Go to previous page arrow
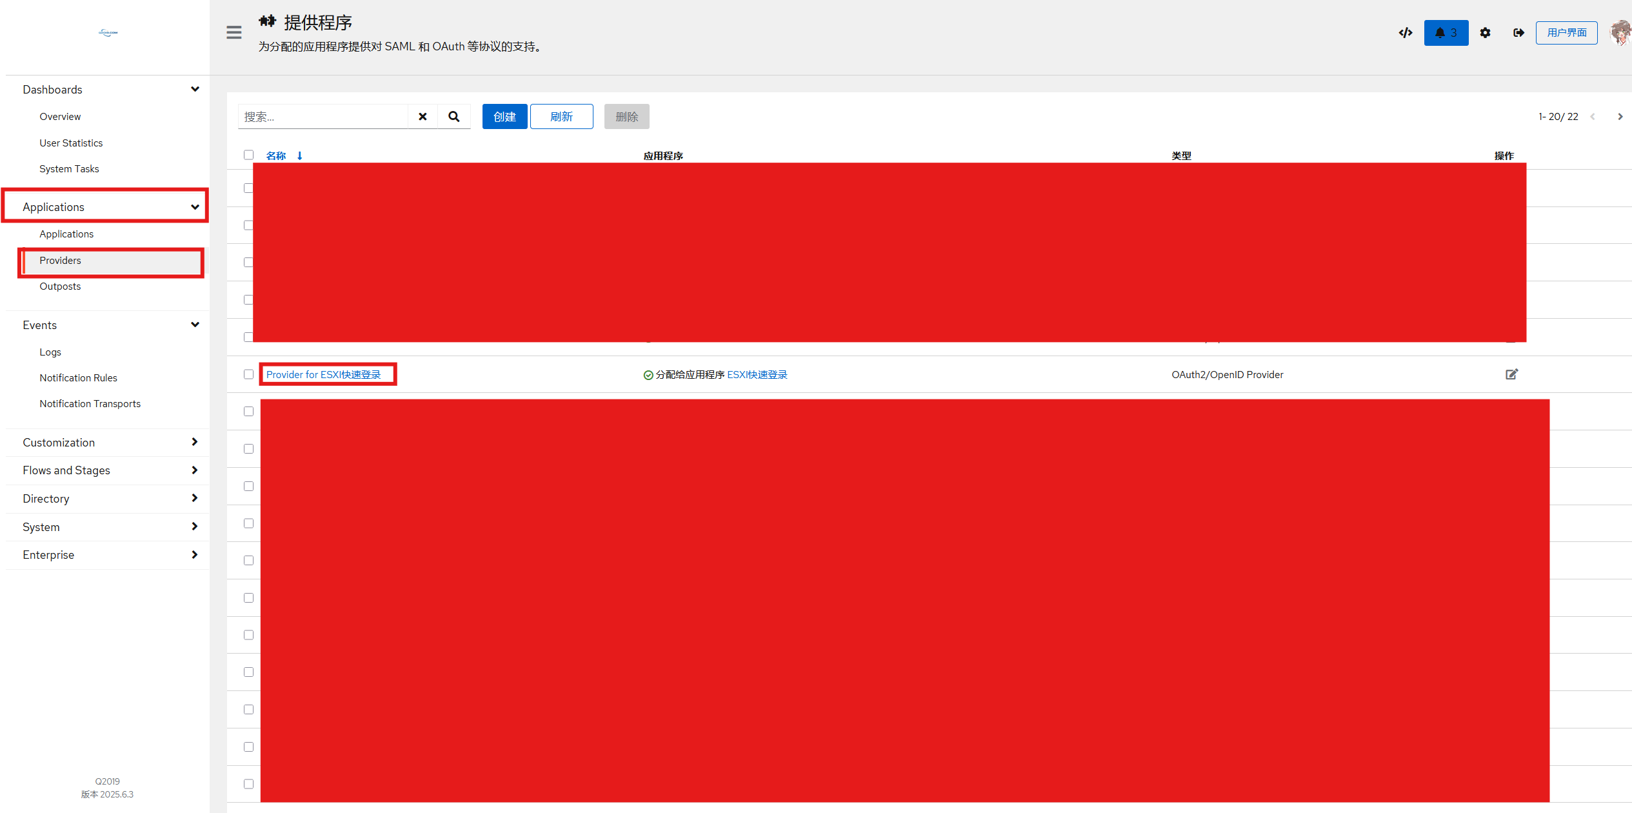 click(1593, 117)
